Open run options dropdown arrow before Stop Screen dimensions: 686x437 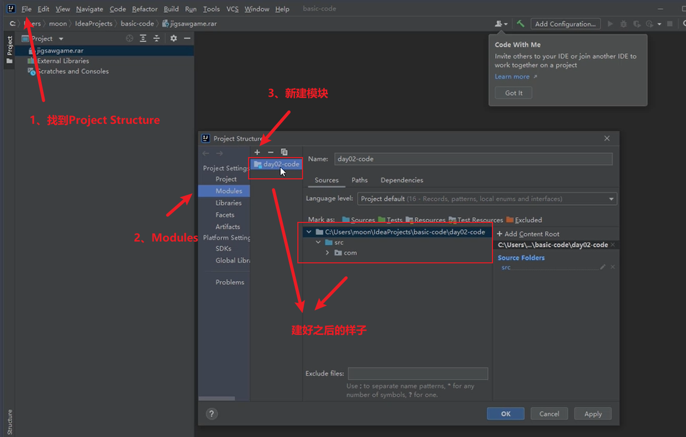[x=659, y=24]
